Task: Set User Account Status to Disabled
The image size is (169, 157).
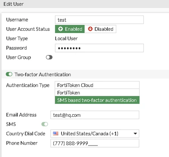Action: 100,29
